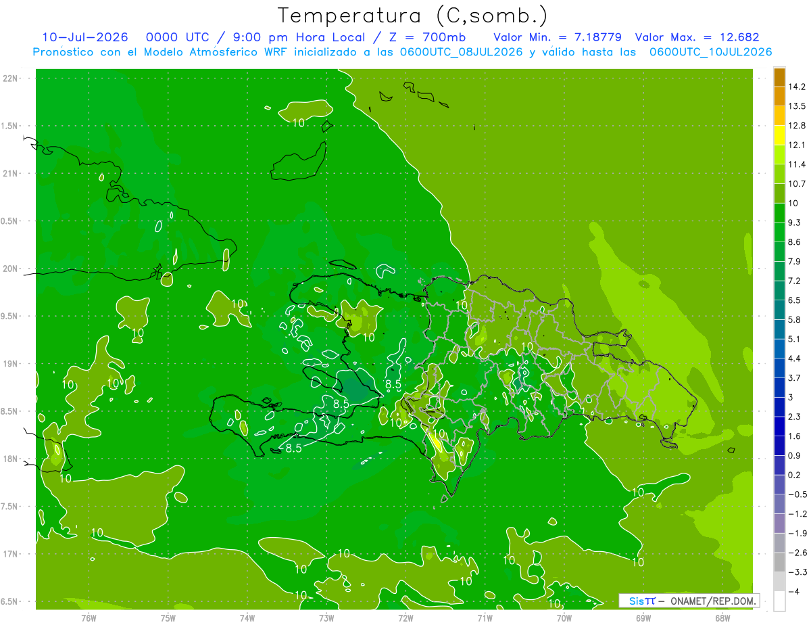Screen dimensions: 811x627
Task: Click the "76W" longitude axis label
Action: [89, 618]
